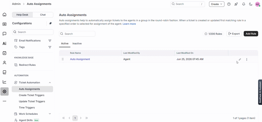Select the Inactive tab
262x122 pixels.
pyautogui.click(x=77, y=44)
